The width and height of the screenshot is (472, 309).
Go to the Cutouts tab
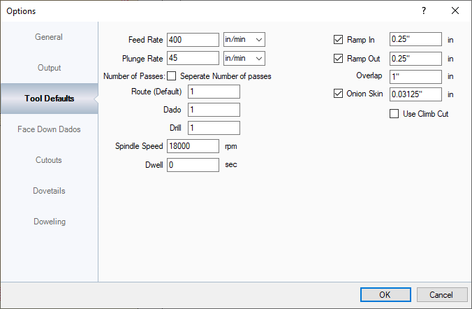tap(49, 160)
